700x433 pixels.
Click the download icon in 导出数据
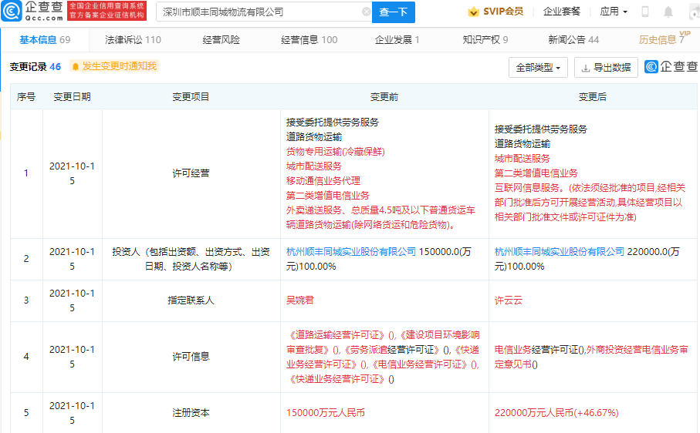coord(585,68)
